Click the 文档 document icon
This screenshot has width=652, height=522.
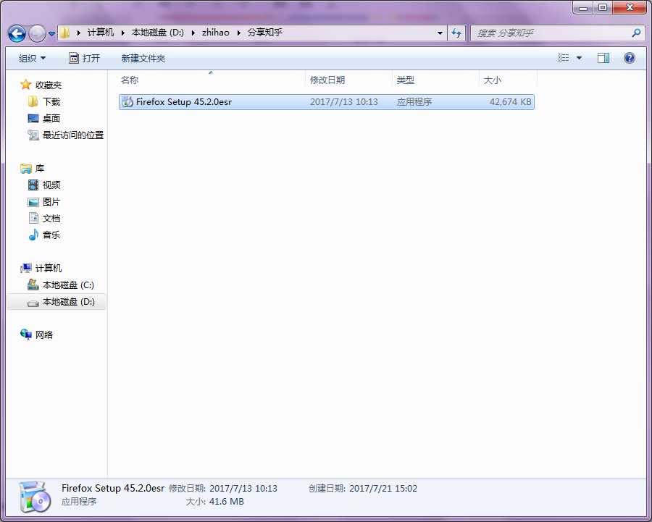(x=33, y=218)
